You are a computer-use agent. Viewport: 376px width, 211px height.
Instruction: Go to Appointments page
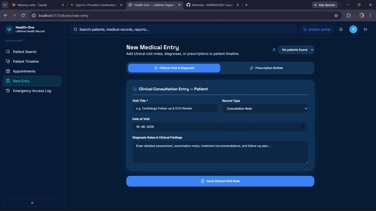click(32, 71)
